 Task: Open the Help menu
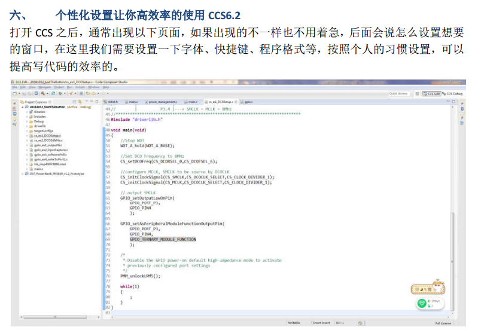click(105, 87)
